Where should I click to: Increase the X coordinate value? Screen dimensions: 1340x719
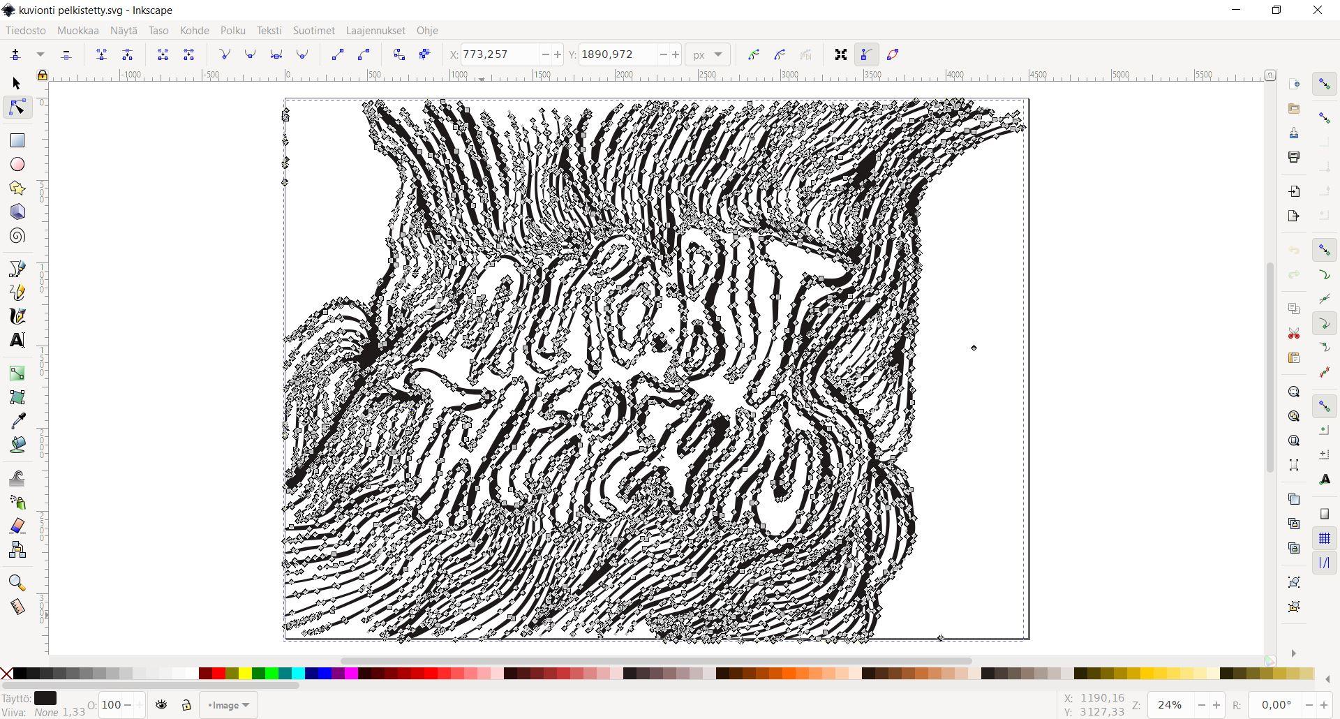[x=558, y=54]
